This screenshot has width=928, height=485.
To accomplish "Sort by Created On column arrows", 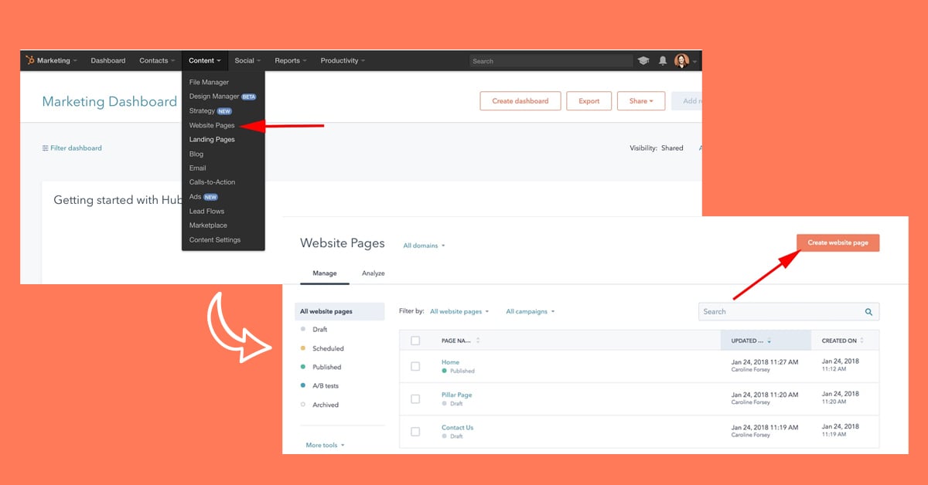I will tap(862, 341).
